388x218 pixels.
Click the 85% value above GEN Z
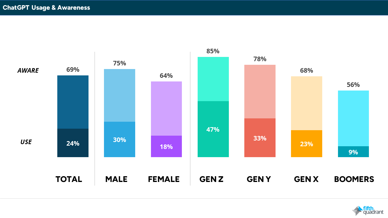213,51
